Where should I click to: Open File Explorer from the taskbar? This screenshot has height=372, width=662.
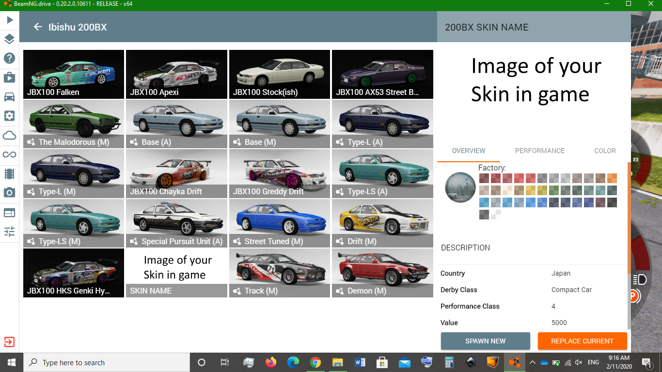(x=337, y=362)
